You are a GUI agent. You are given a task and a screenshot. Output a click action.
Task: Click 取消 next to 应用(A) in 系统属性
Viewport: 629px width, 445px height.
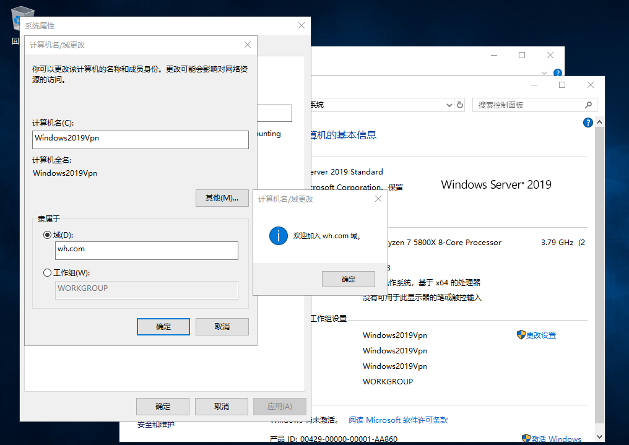click(222, 407)
